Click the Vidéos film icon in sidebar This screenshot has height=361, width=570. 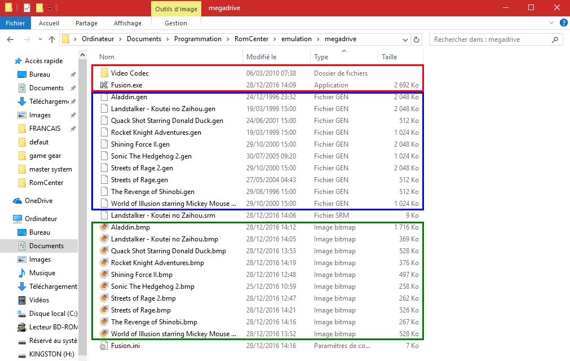(x=22, y=300)
